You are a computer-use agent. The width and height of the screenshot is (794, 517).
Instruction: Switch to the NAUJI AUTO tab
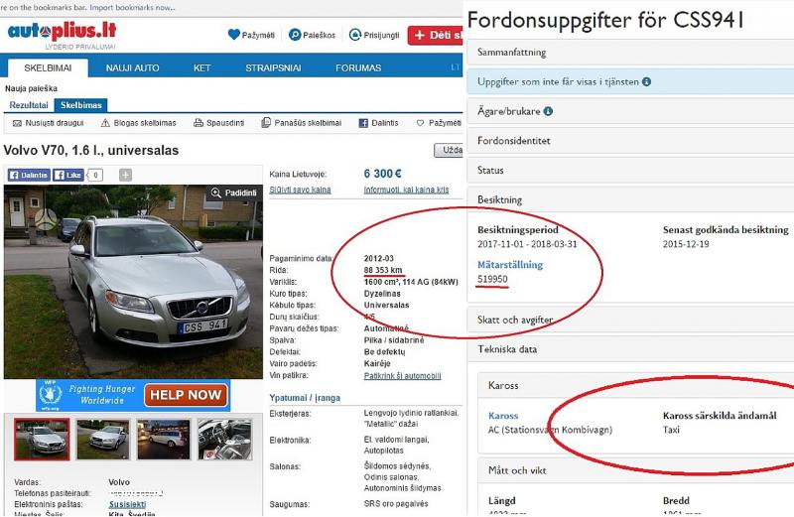pyautogui.click(x=133, y=67)
